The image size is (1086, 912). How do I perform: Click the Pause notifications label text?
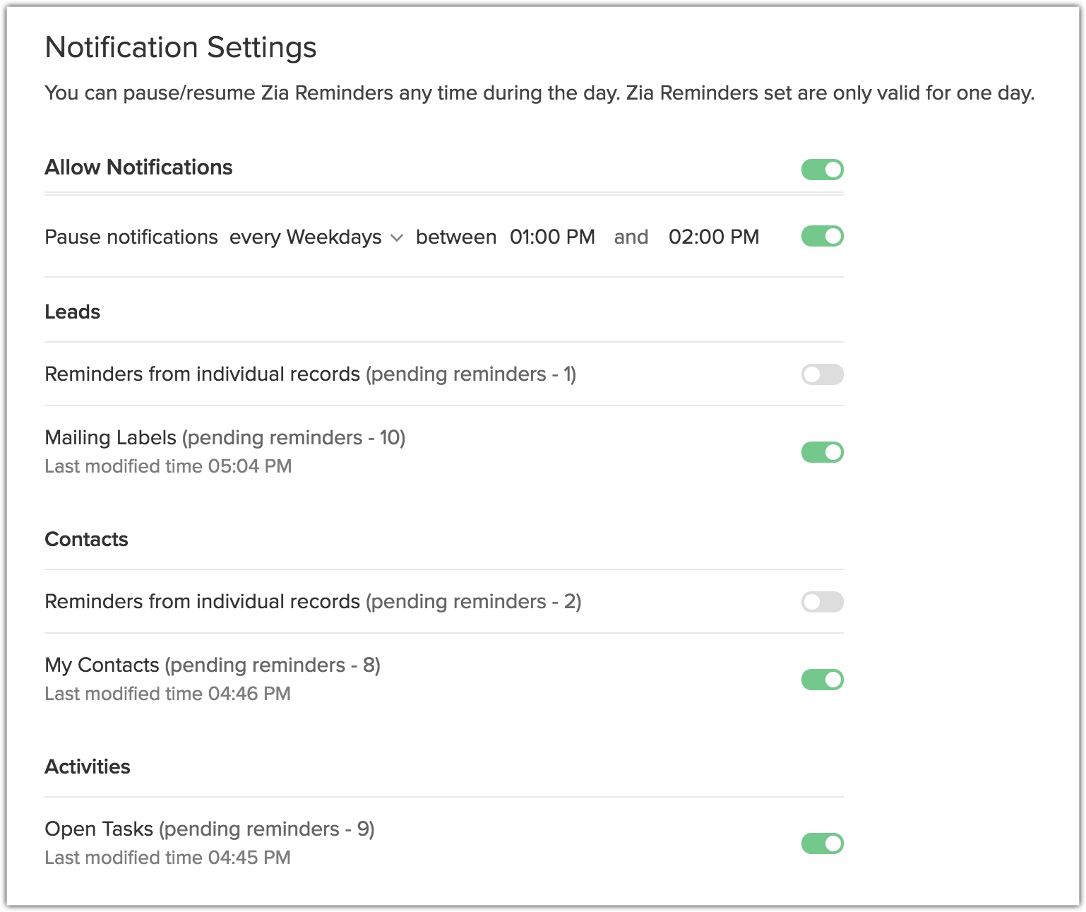click(131, 237)
